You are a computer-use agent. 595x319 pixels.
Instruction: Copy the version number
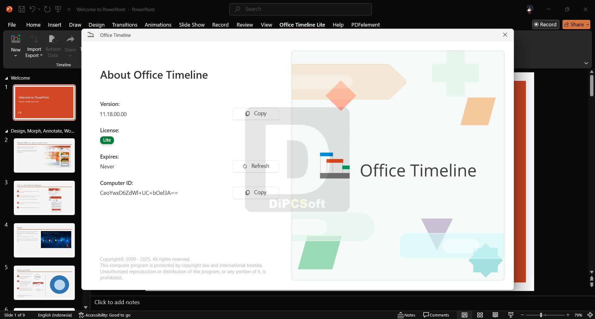pyautogui.click(x=256, y=114)
